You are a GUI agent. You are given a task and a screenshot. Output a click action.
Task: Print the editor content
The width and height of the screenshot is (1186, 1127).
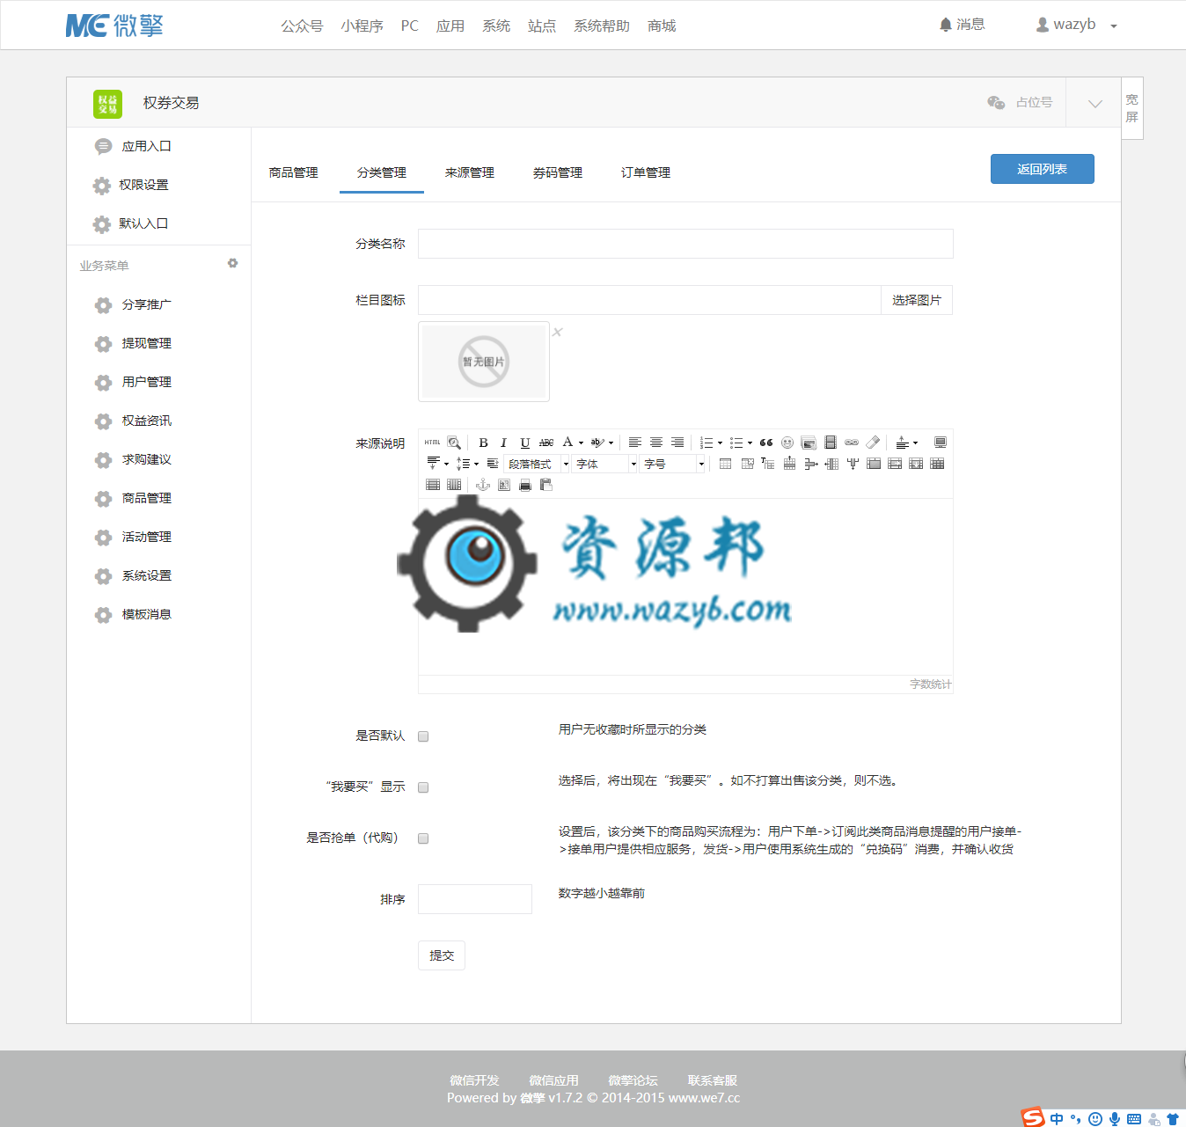point(525,485)
